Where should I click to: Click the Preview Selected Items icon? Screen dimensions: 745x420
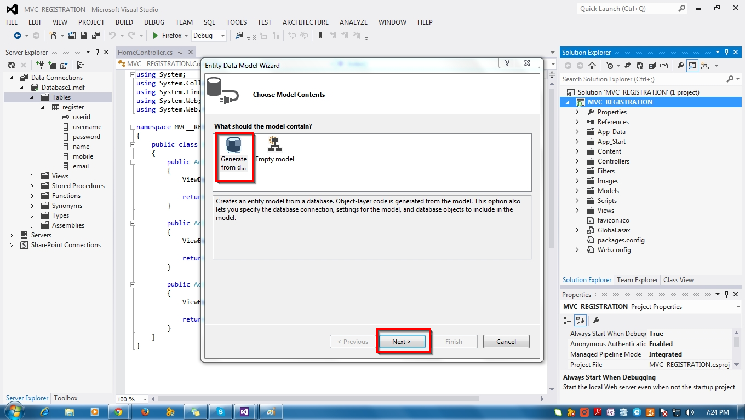[693, 65]
